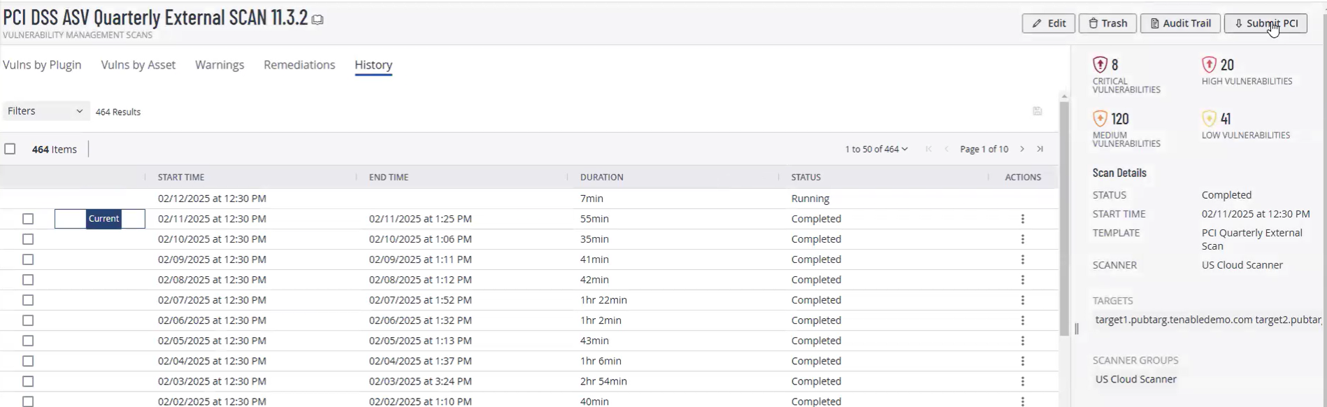The width and height of the screenshot is (1327, 407).
Task: Jump to last page arrow
Action: click(x=1040, y=149)
